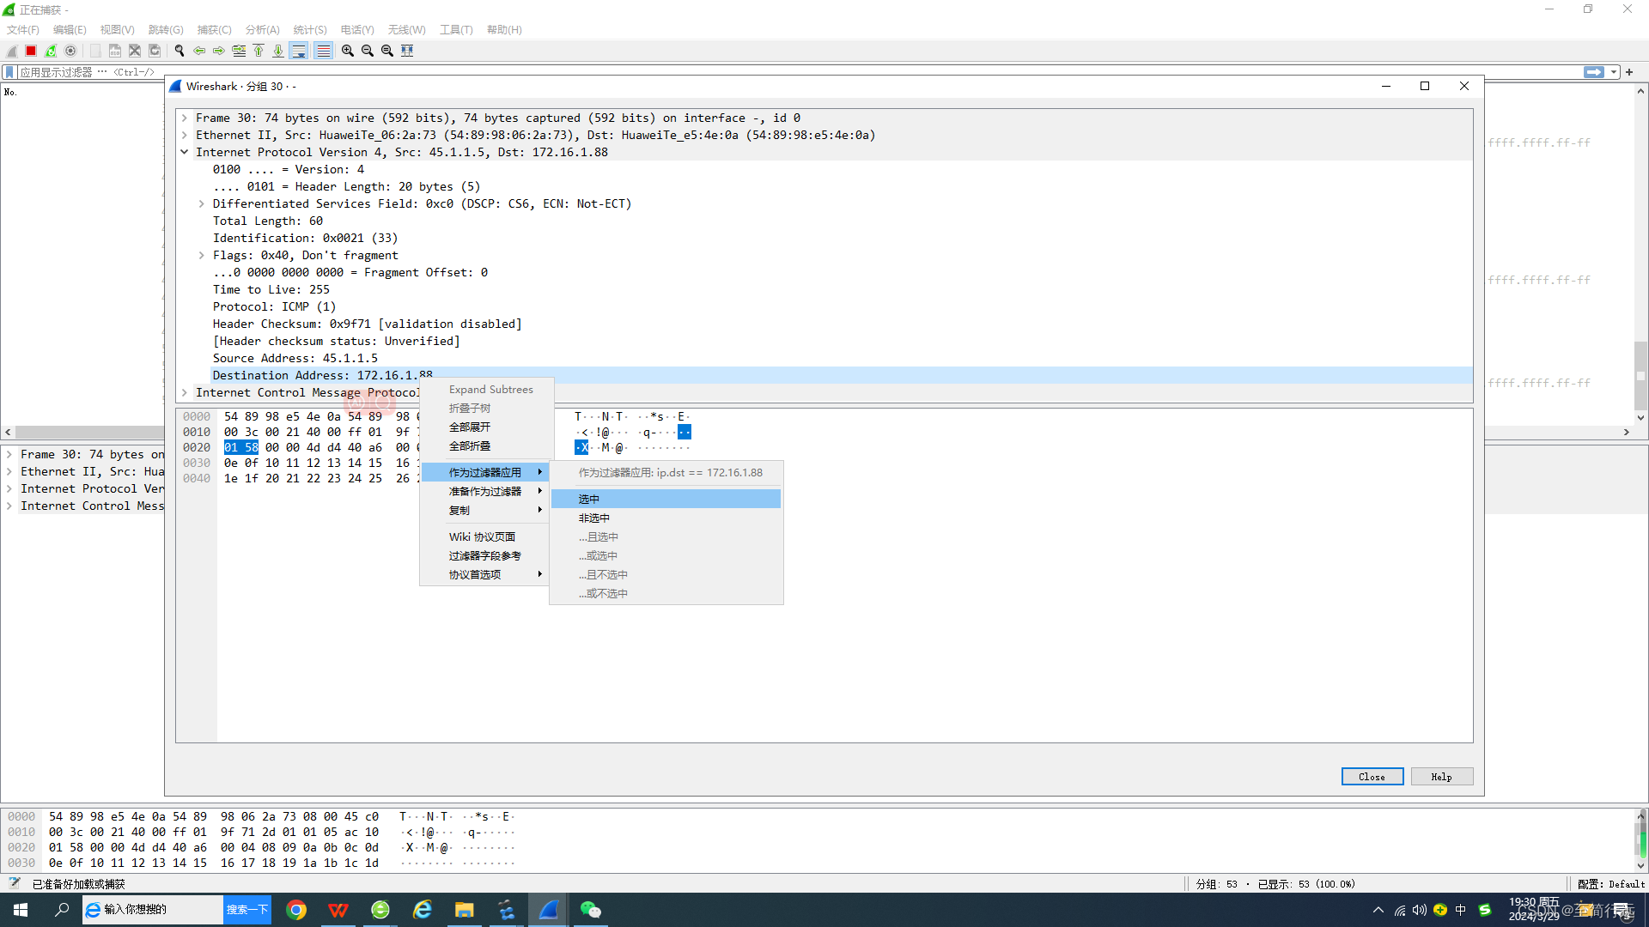Go to a specified packet icon
Image resolution: width=1649 pixels, height=927 pixels.
point(239,51)
